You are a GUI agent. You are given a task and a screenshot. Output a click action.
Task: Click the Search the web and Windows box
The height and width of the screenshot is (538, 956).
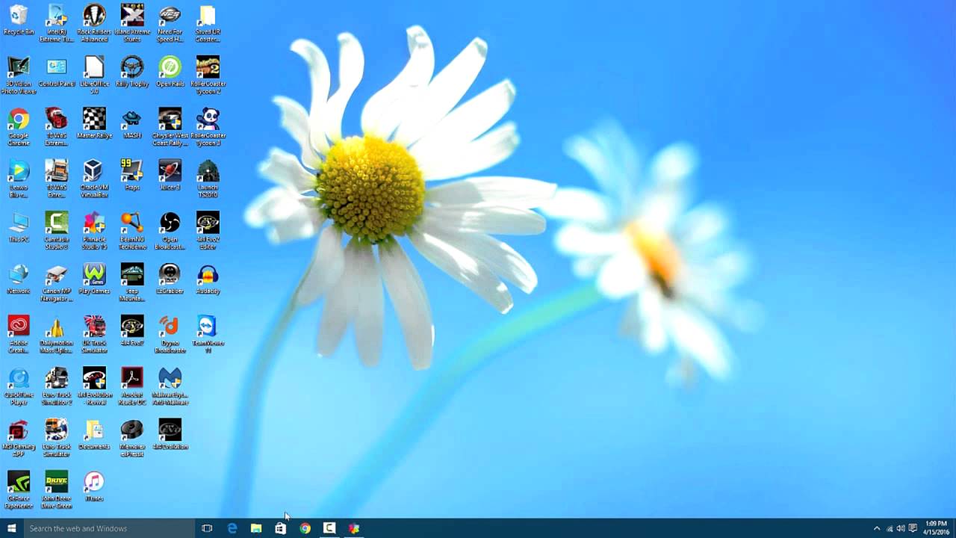[109, 528]
